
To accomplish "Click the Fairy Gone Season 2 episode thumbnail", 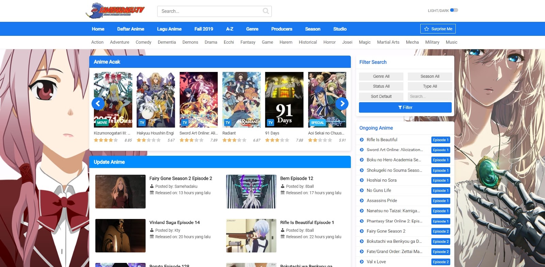I will point(121,192).
